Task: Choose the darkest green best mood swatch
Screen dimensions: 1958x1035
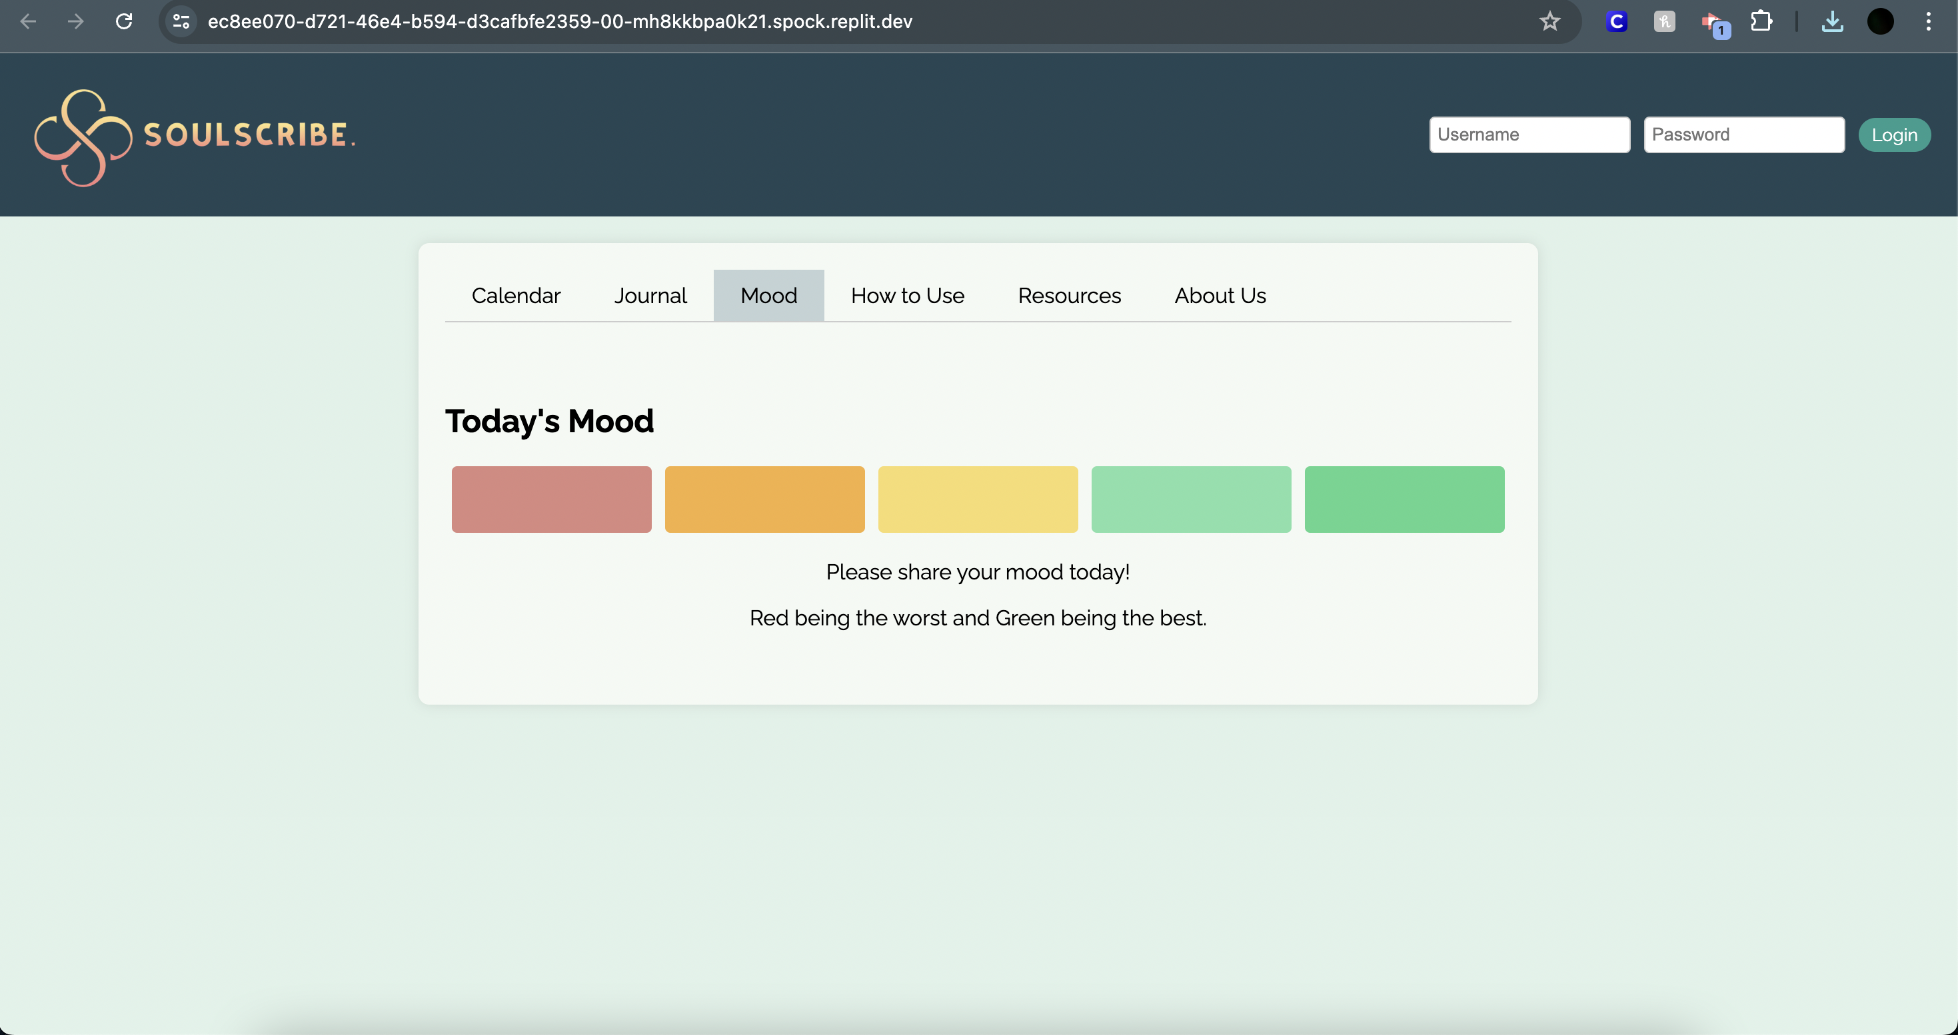Action: tap(1404, 499)
